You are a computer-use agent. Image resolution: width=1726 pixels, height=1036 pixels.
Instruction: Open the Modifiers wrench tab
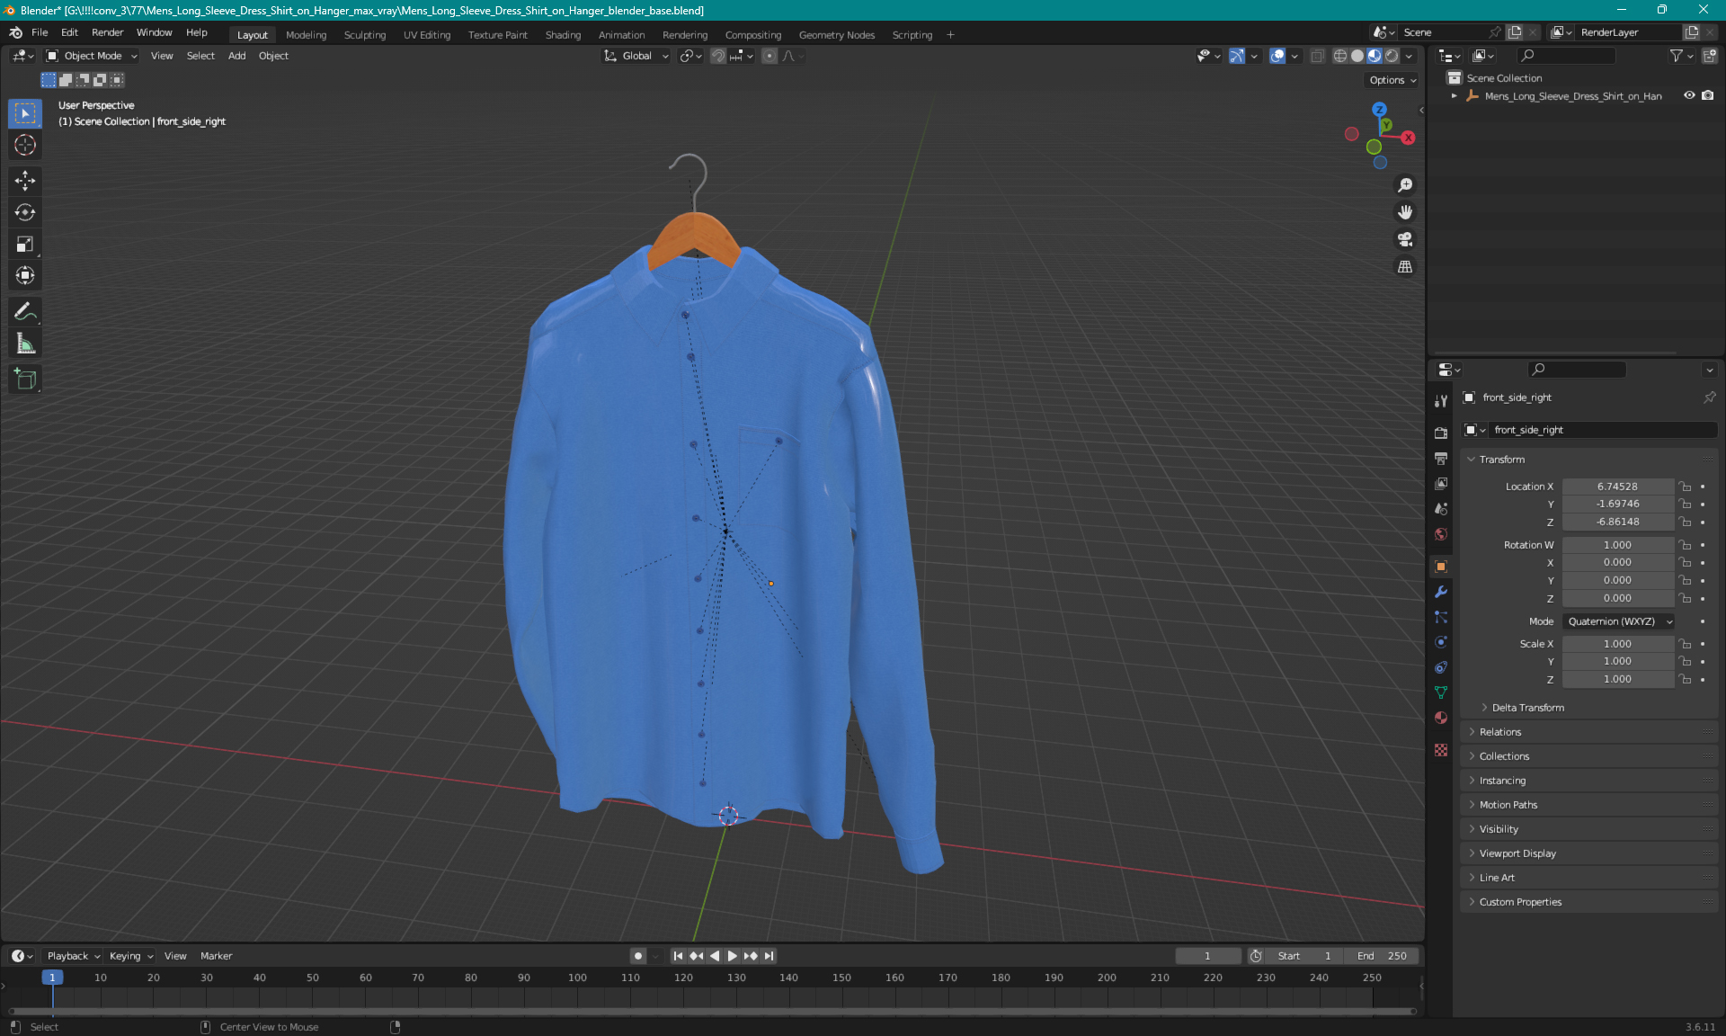[x=1441, y=592]
